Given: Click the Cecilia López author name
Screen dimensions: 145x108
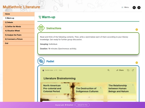Looking at the screenshot, I should 49,70.
